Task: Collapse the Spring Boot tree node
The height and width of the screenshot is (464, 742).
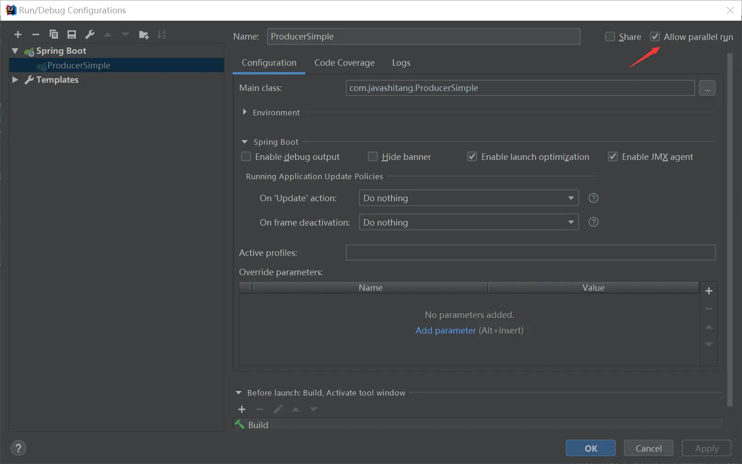Action: (x=15, y=51)
